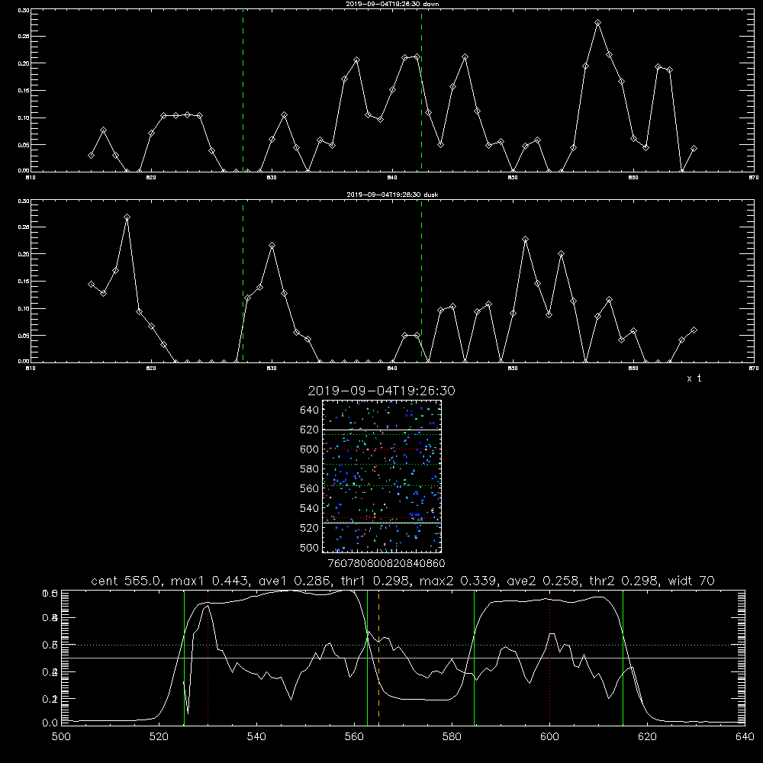Click 640 on the profile plot x-axis
The image size is (763, 763).
click(x=745, y=737)
